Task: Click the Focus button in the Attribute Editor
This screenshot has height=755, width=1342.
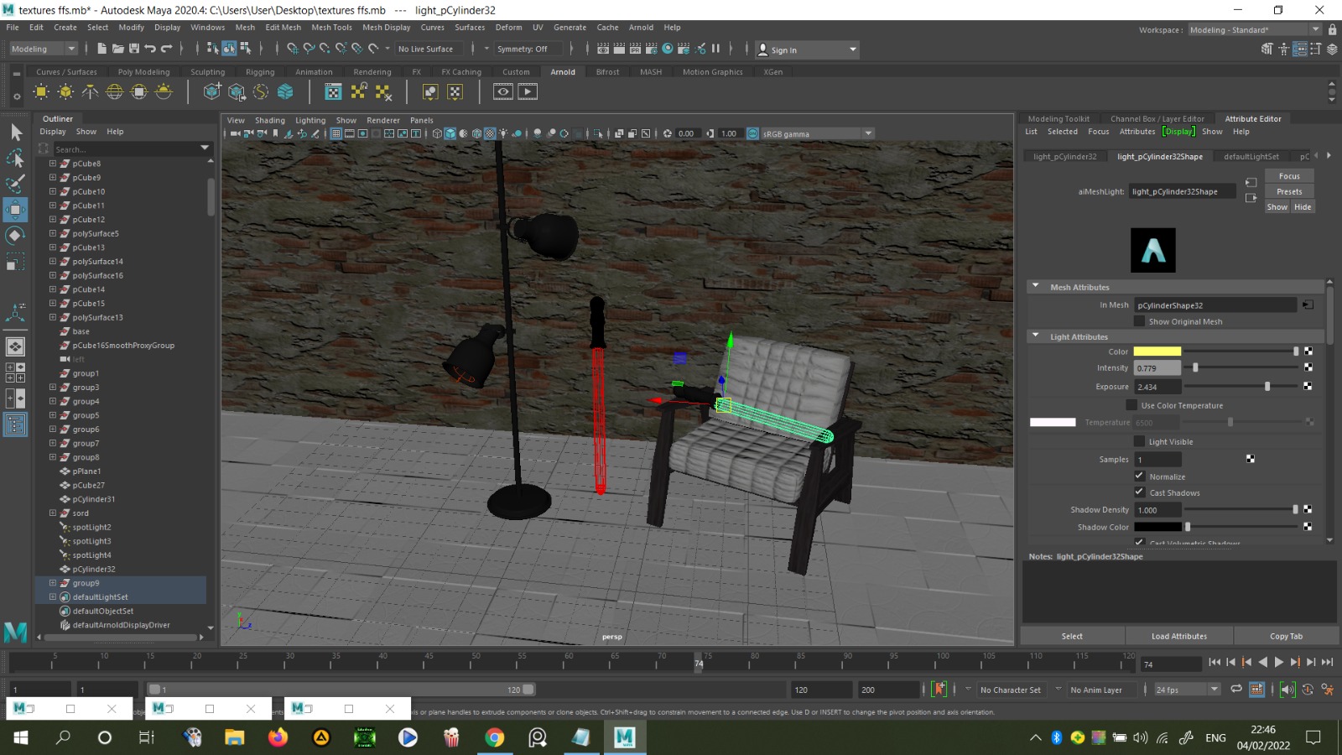Action: [1288, 175]
